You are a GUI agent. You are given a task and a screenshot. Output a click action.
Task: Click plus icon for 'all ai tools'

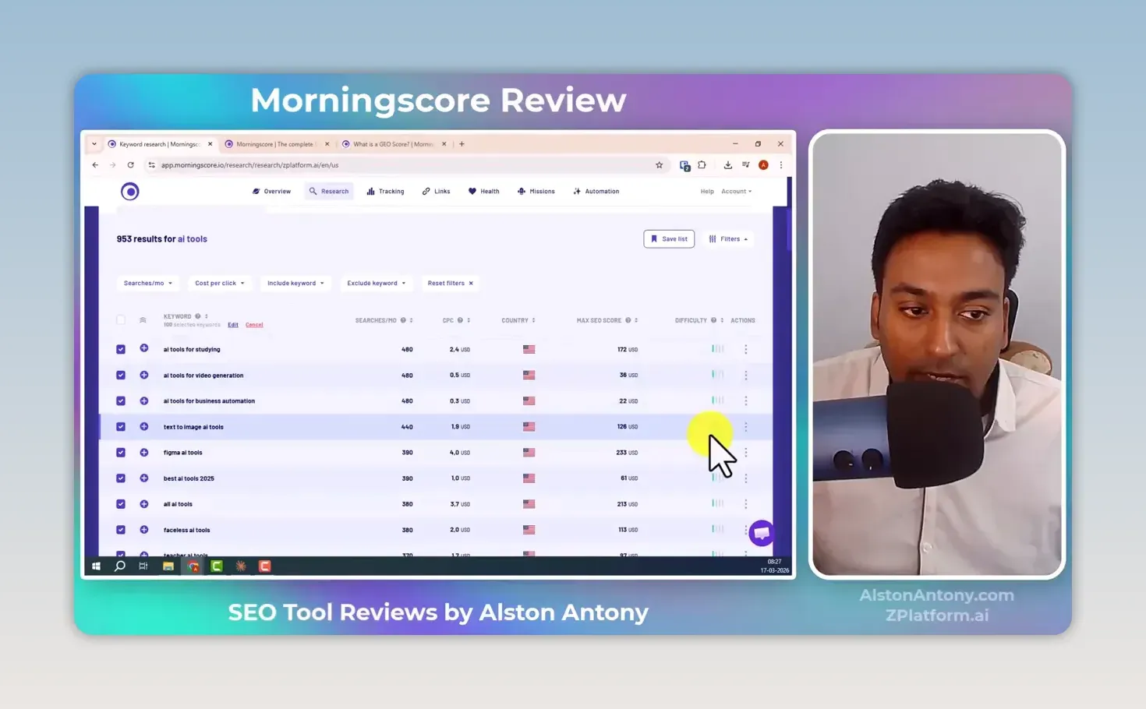coord(144,503)
